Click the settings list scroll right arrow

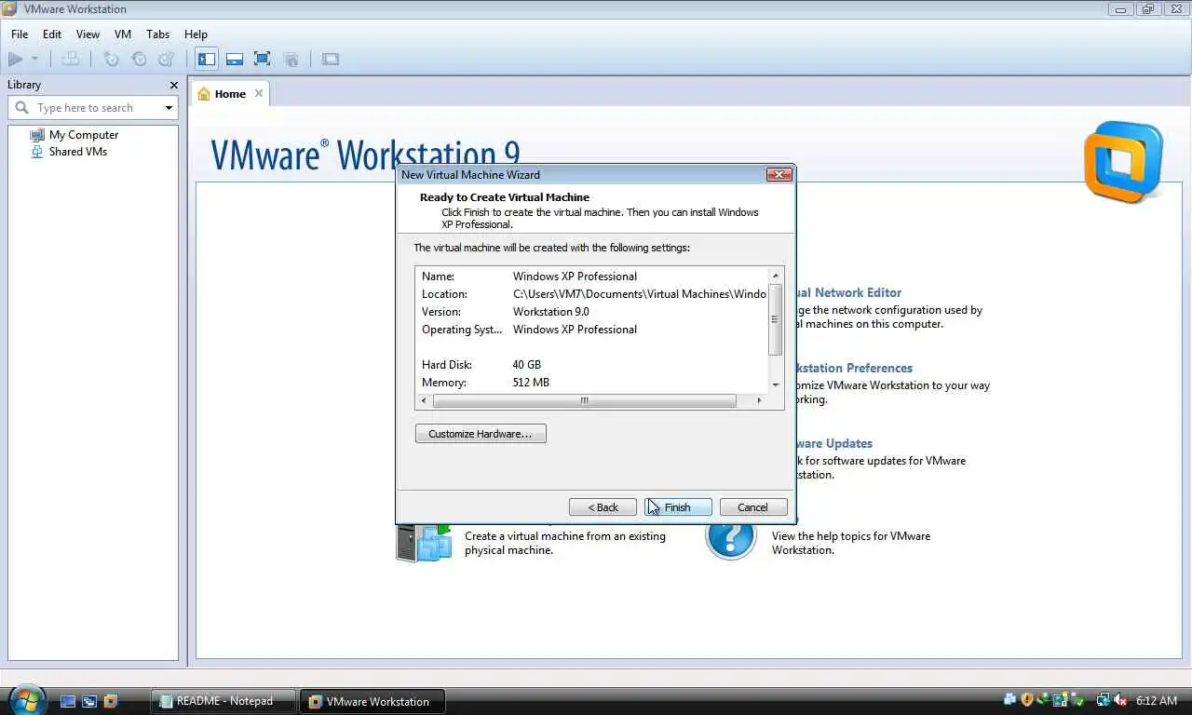759,400
